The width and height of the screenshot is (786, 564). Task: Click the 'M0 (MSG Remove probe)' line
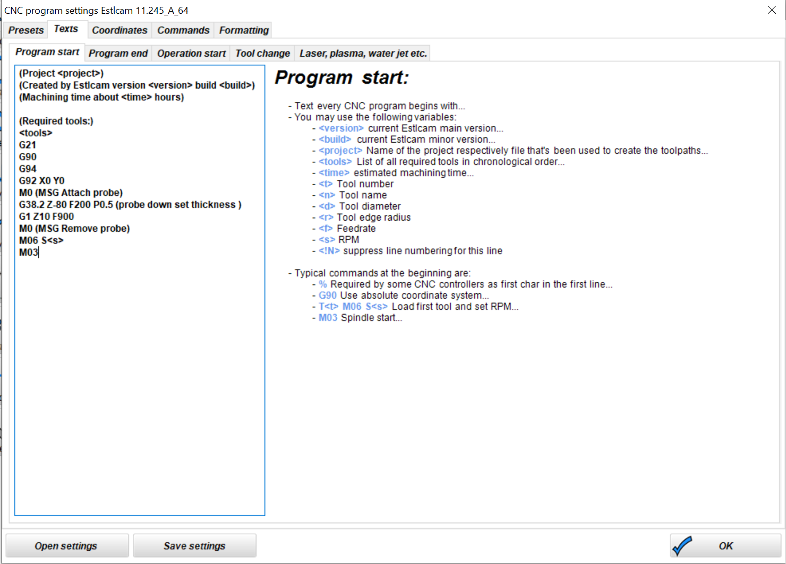pyautogui.click(x=74, y=228)
